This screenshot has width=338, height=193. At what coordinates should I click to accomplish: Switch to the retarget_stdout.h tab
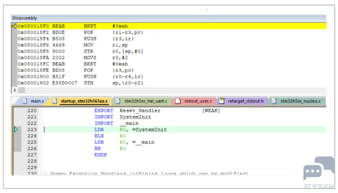tap(246, 101)
